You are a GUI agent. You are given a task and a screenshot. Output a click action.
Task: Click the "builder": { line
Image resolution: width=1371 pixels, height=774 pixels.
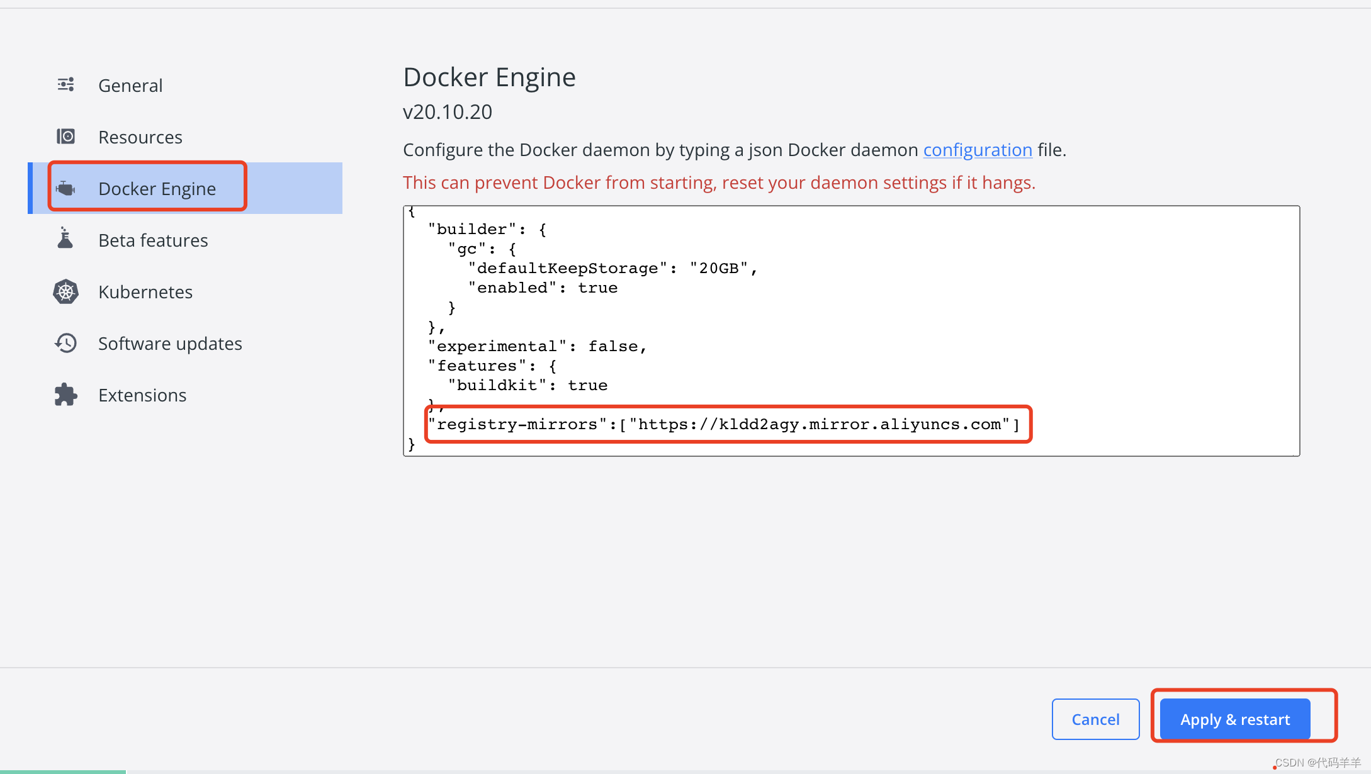(x=487, y=229)
